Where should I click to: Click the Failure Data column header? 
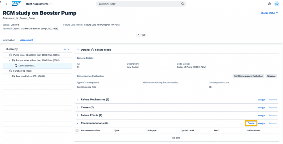click(254, 131)
